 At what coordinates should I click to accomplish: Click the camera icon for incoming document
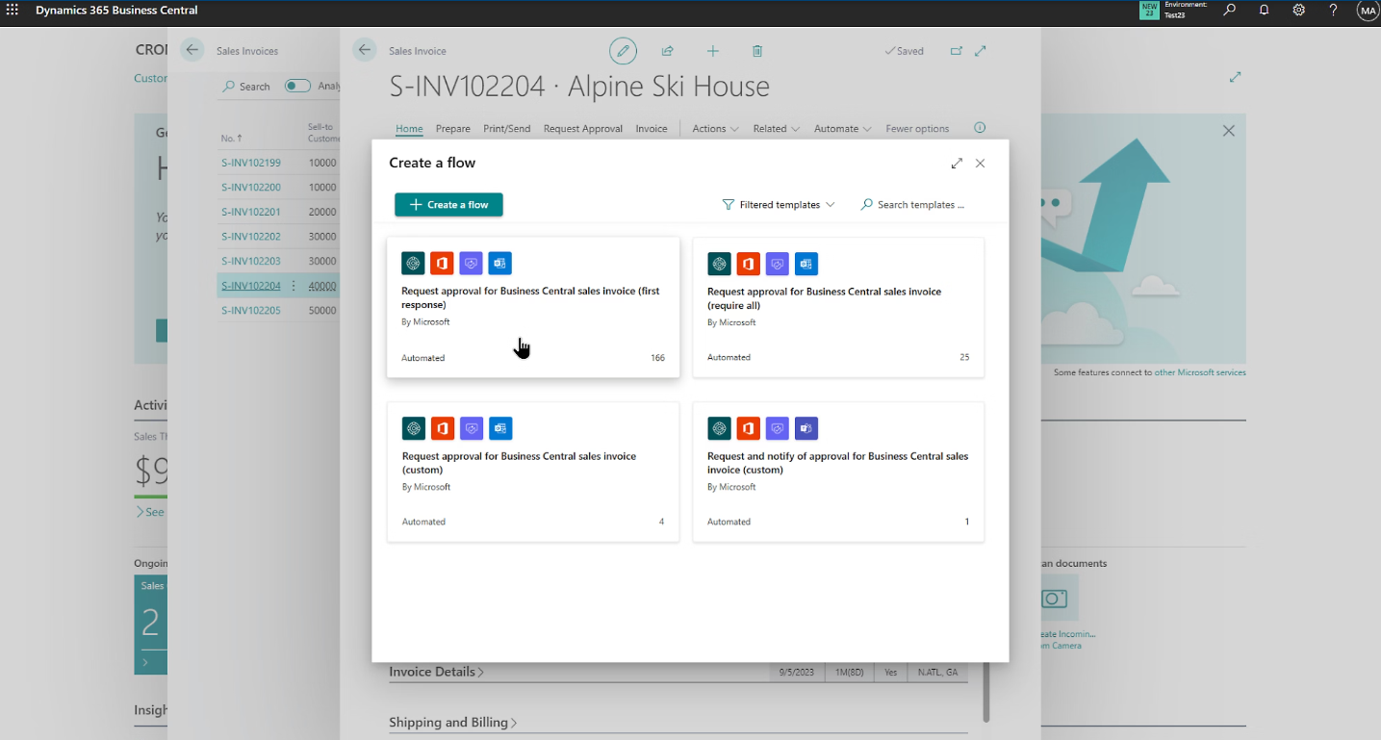[1055, 599]
